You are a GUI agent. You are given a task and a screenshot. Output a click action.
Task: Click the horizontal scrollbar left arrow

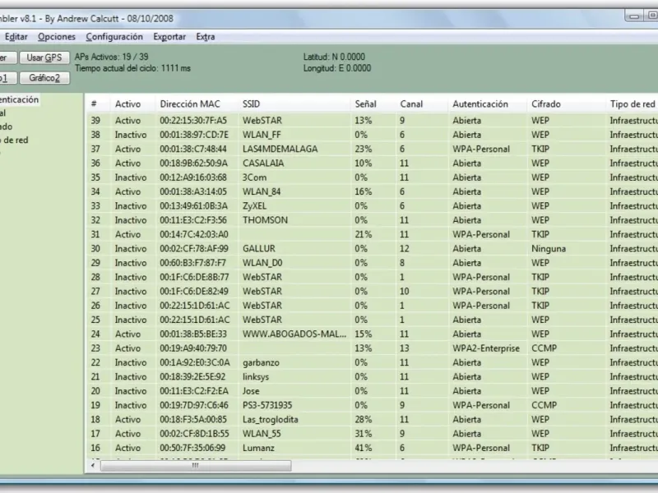click(93, 466)
